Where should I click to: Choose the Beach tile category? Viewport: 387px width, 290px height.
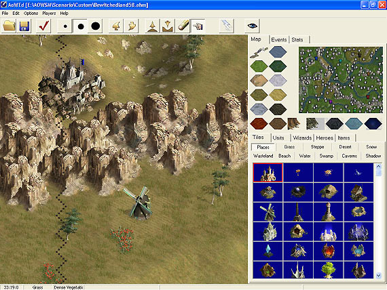(284, 156)
